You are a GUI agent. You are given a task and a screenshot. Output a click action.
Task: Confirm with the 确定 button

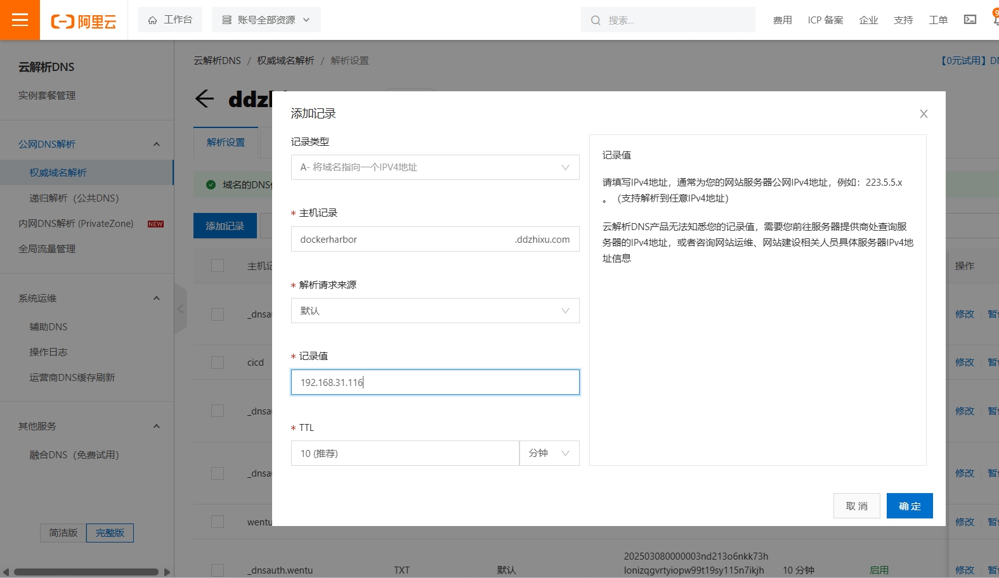point(910,506)
